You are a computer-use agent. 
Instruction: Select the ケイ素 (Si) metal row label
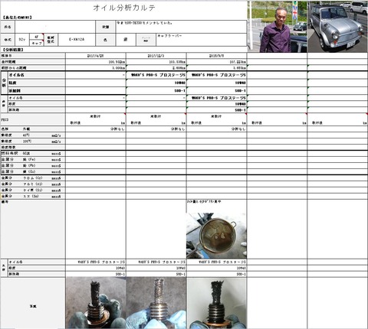(33, 191)
